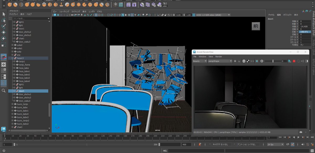Click the range slider end handle near 350
The height and width of the screenshot is (153, 315).
159,145
